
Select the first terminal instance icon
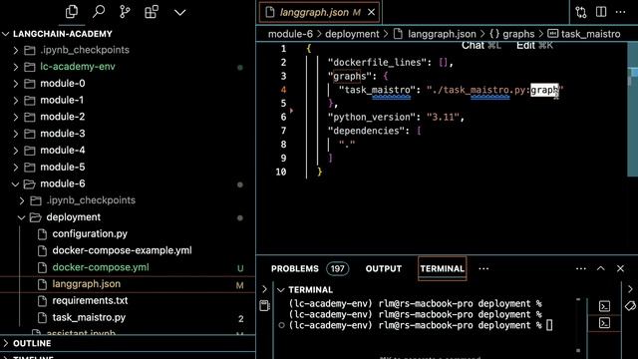coord(604,306)
